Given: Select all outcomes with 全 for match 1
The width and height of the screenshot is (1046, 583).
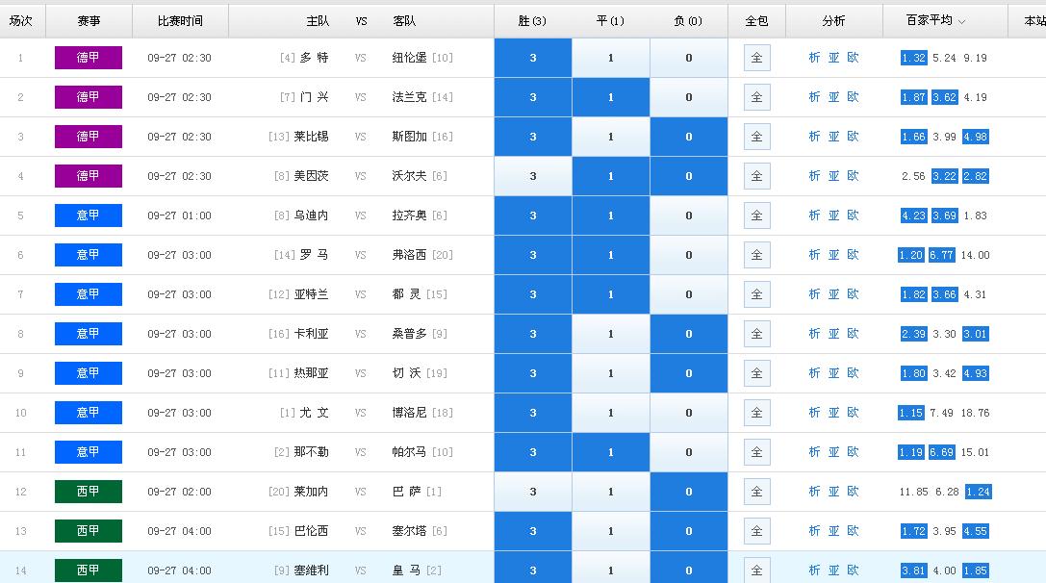Looking at the screenshot, I should [x=756, y=58].
